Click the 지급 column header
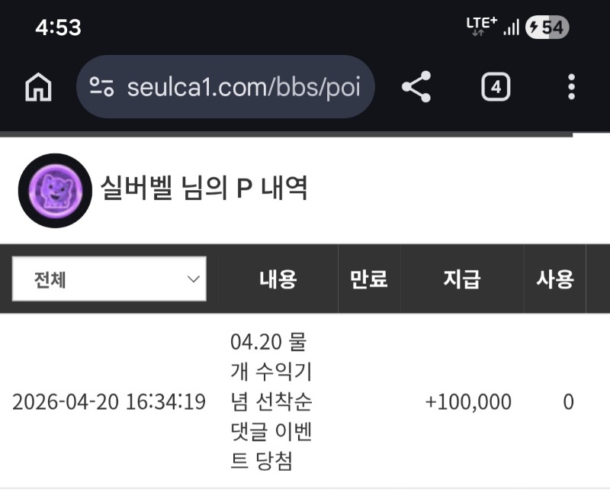The image size is (610, 493). click(x=462, y=279)
